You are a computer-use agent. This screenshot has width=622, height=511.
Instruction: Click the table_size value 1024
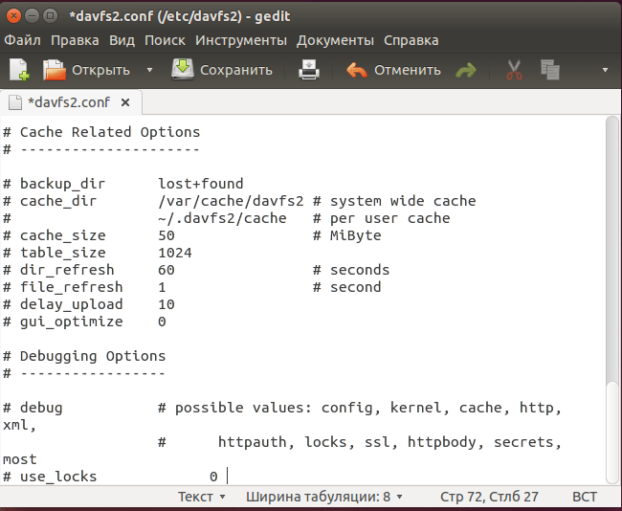(x=175, y=253)
